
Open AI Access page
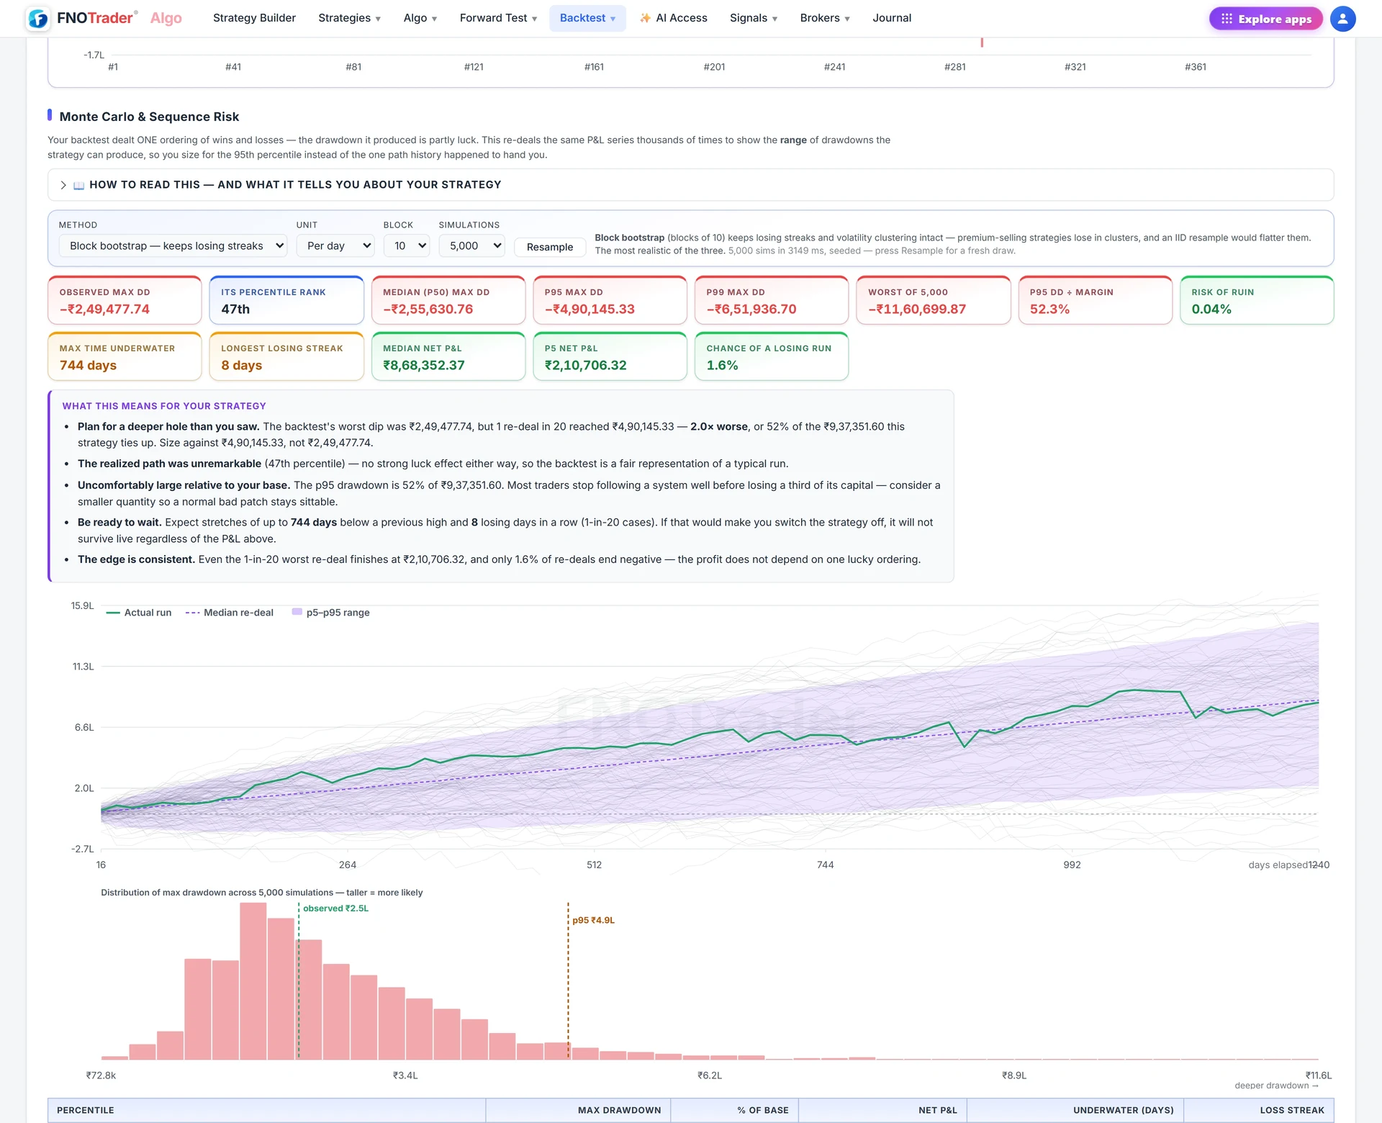pos(674,18)
